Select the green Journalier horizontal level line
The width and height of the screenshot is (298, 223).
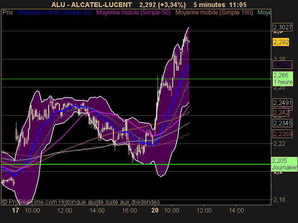[136, 164]
